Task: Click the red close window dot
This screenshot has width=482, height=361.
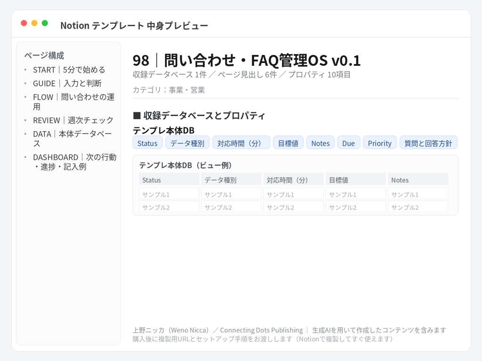Action: click(x=24, y=23)
